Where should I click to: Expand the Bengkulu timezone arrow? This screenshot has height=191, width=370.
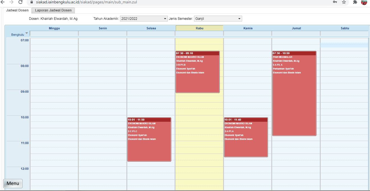click(x=27, y=33)
